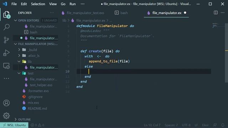Open test_helper.exs file
The width and height of the screenshot is (228, 128).
[41, 85]
